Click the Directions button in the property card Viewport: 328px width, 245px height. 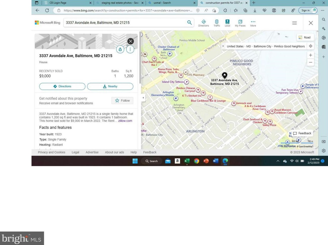(x=62, y=86)
